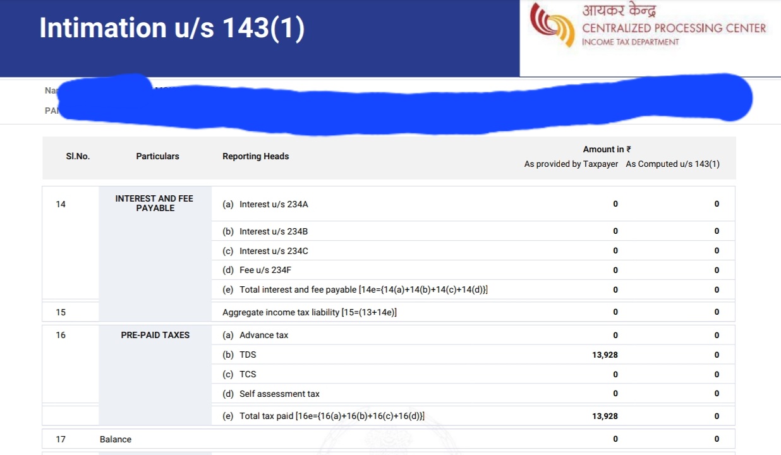
Task: Click the 'Interest u/s 234B' row label
Action: tap(274, 231)
